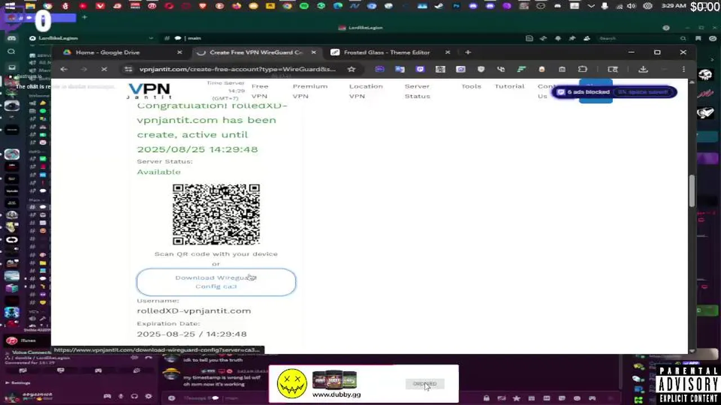Open Discord pinned messages icon
The image size is (721, 405).
coord(573,38)
